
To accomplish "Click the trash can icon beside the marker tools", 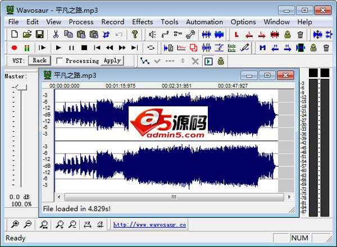I will click(x=326, y=48).
